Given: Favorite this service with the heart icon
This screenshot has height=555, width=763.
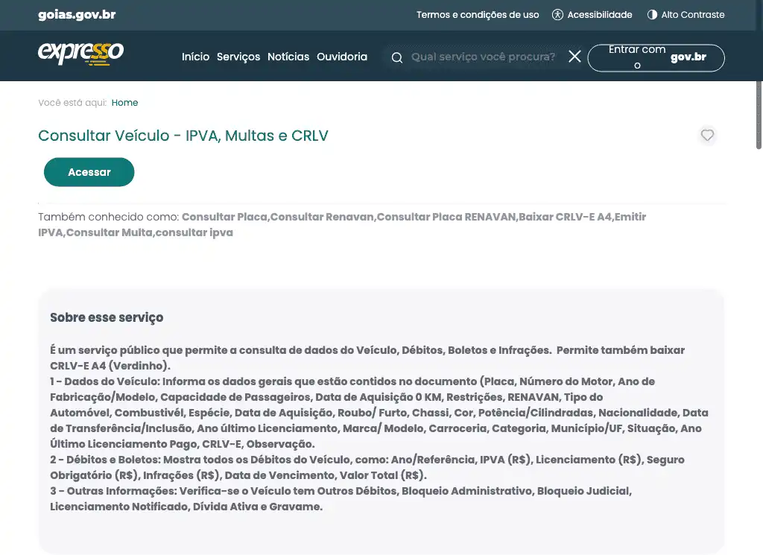Looking at the screenshot, I should point(707,136).
